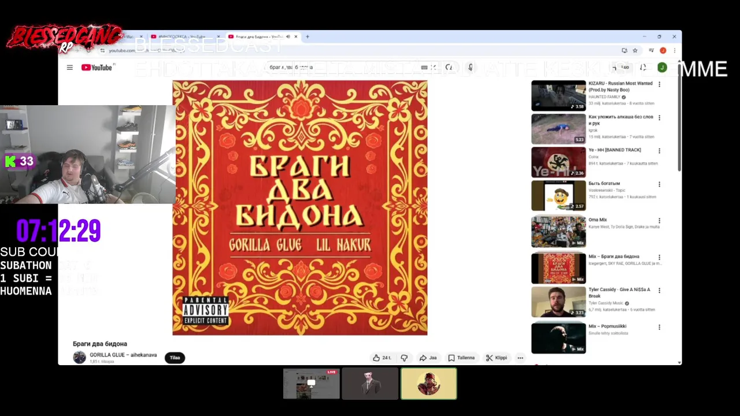Clear the search text with the X

tap(434, 68)
